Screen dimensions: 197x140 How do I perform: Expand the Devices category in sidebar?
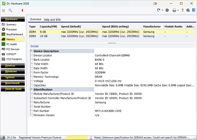10,66
